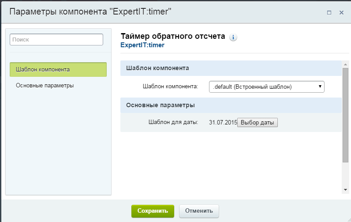
Task: Focus the 'Поиск' search field
Action: pos(56,39)
